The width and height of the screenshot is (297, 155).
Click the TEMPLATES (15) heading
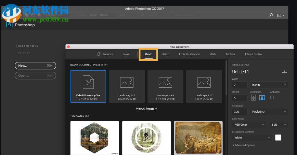(x=79, y=116)
